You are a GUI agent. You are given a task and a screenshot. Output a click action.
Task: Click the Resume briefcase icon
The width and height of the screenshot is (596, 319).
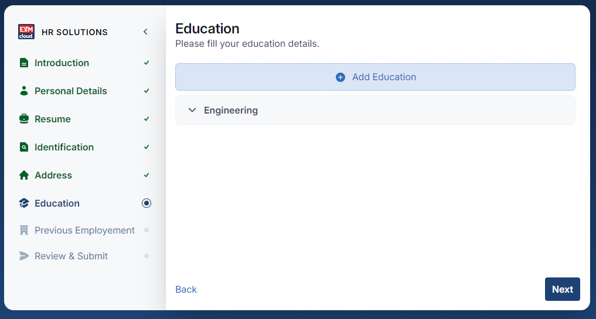coord(24,119)
